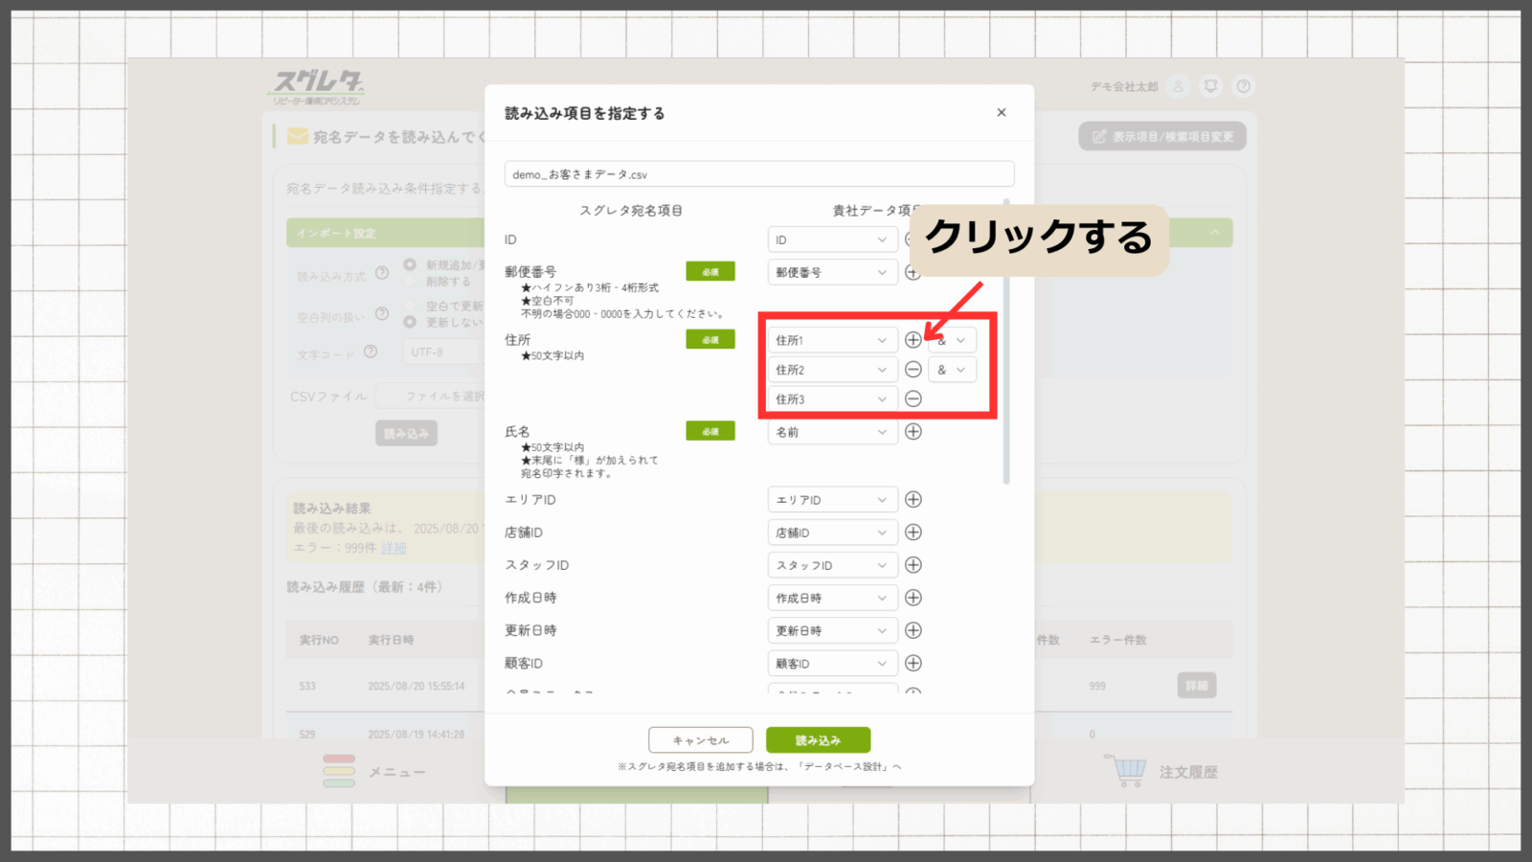Image resolution: width=1532 pixels, height=862 pixels.
Task: Click the plus icon in 作成日時 row
Action: tap(913, 598)
